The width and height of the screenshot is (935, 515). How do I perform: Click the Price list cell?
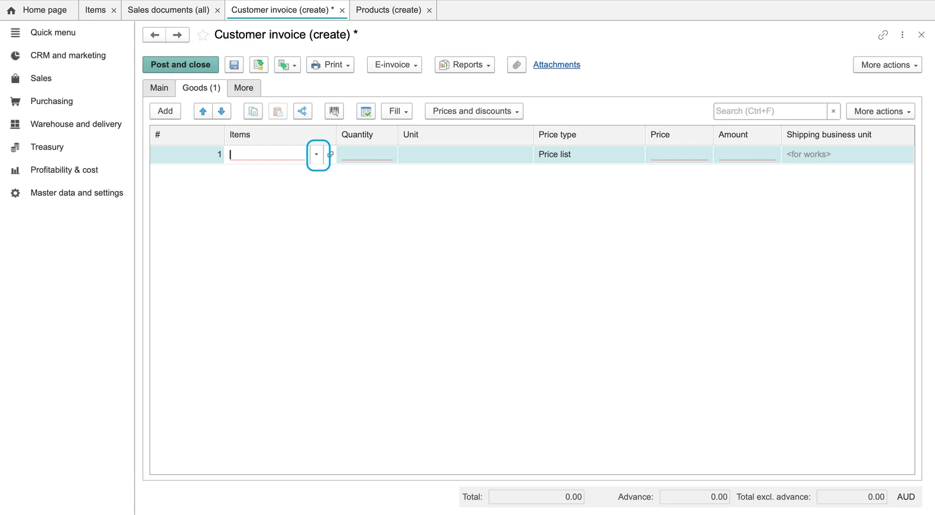(x=589, y=154)
